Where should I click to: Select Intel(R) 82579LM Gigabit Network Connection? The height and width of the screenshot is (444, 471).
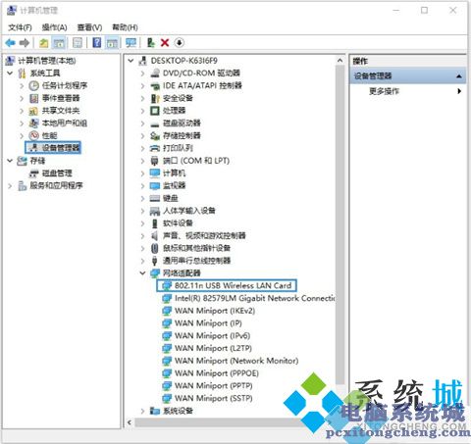249,298
